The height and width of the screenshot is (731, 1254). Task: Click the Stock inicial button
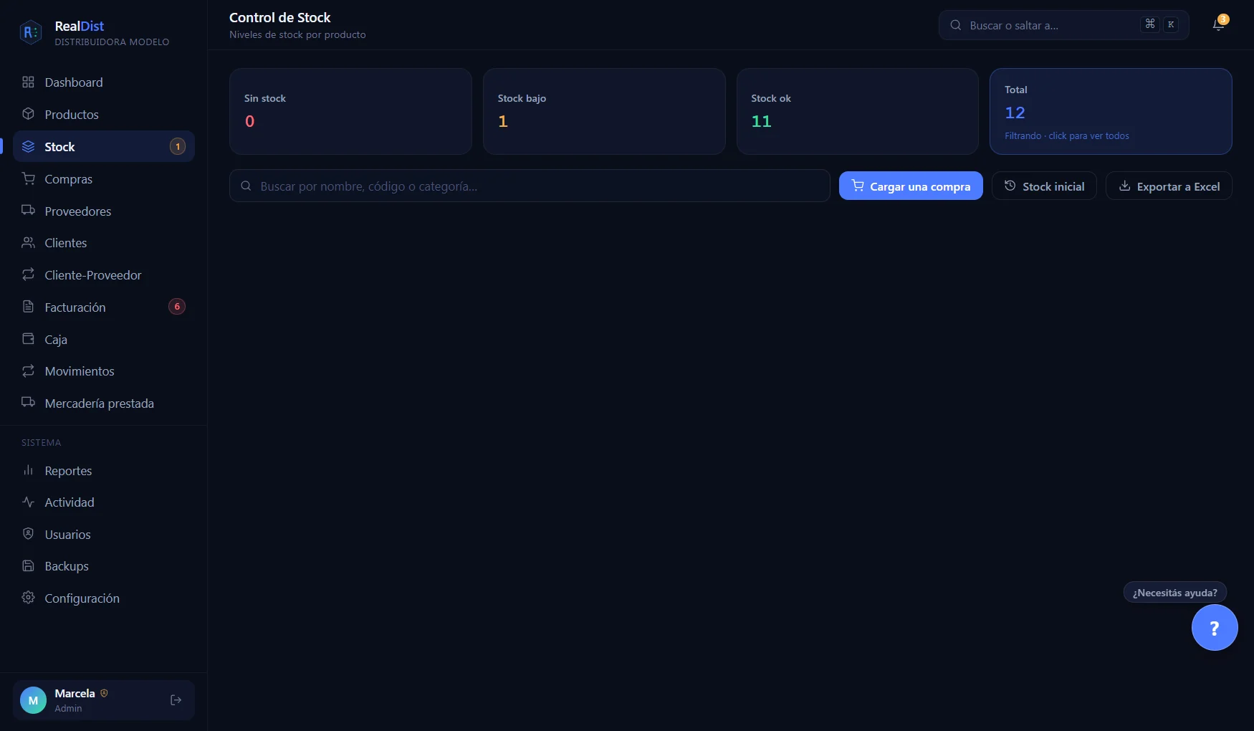point(1044,186)
